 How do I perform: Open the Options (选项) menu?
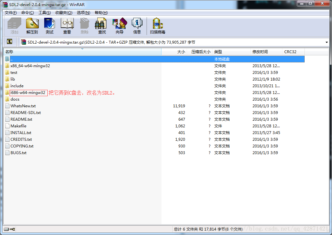(x=83, y=13)
